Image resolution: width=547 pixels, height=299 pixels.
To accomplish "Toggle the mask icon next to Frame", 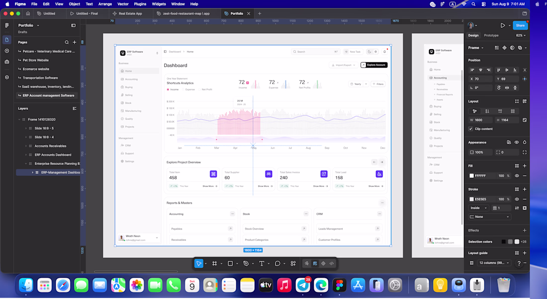I will click(512, 48).
